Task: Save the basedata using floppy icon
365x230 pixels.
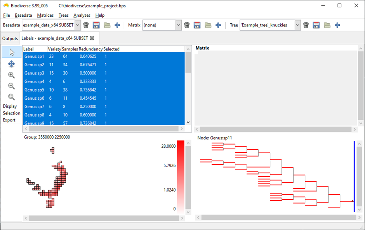Action: [96, 25]
